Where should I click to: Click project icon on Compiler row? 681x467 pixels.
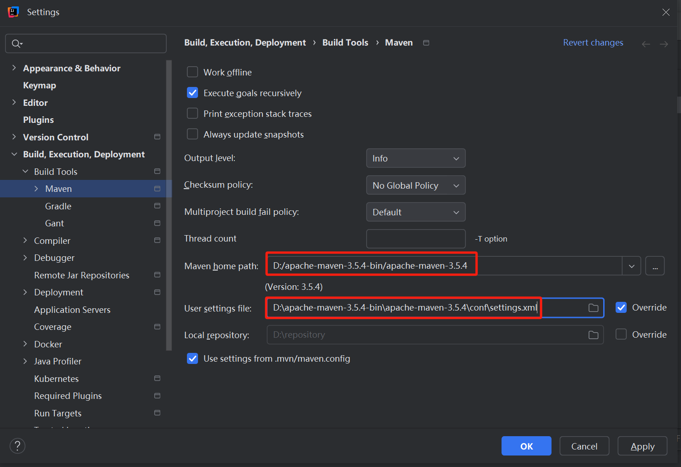point(157,241)
